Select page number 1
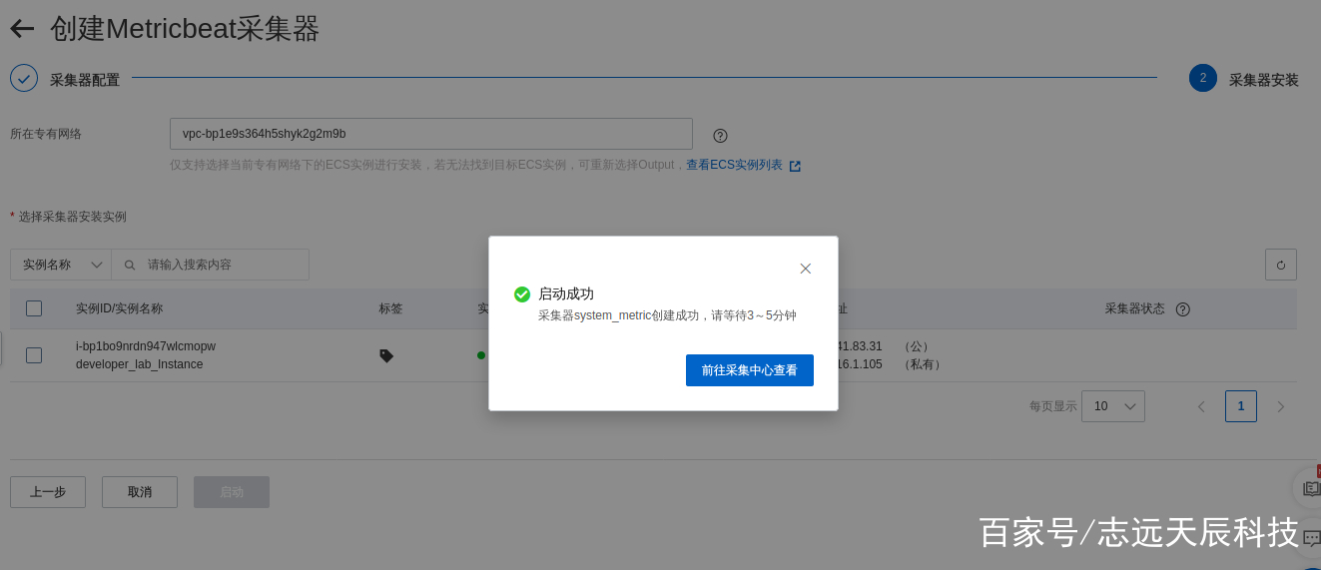The width and height of the screenshot is (1321, 570). (1241, 406)
